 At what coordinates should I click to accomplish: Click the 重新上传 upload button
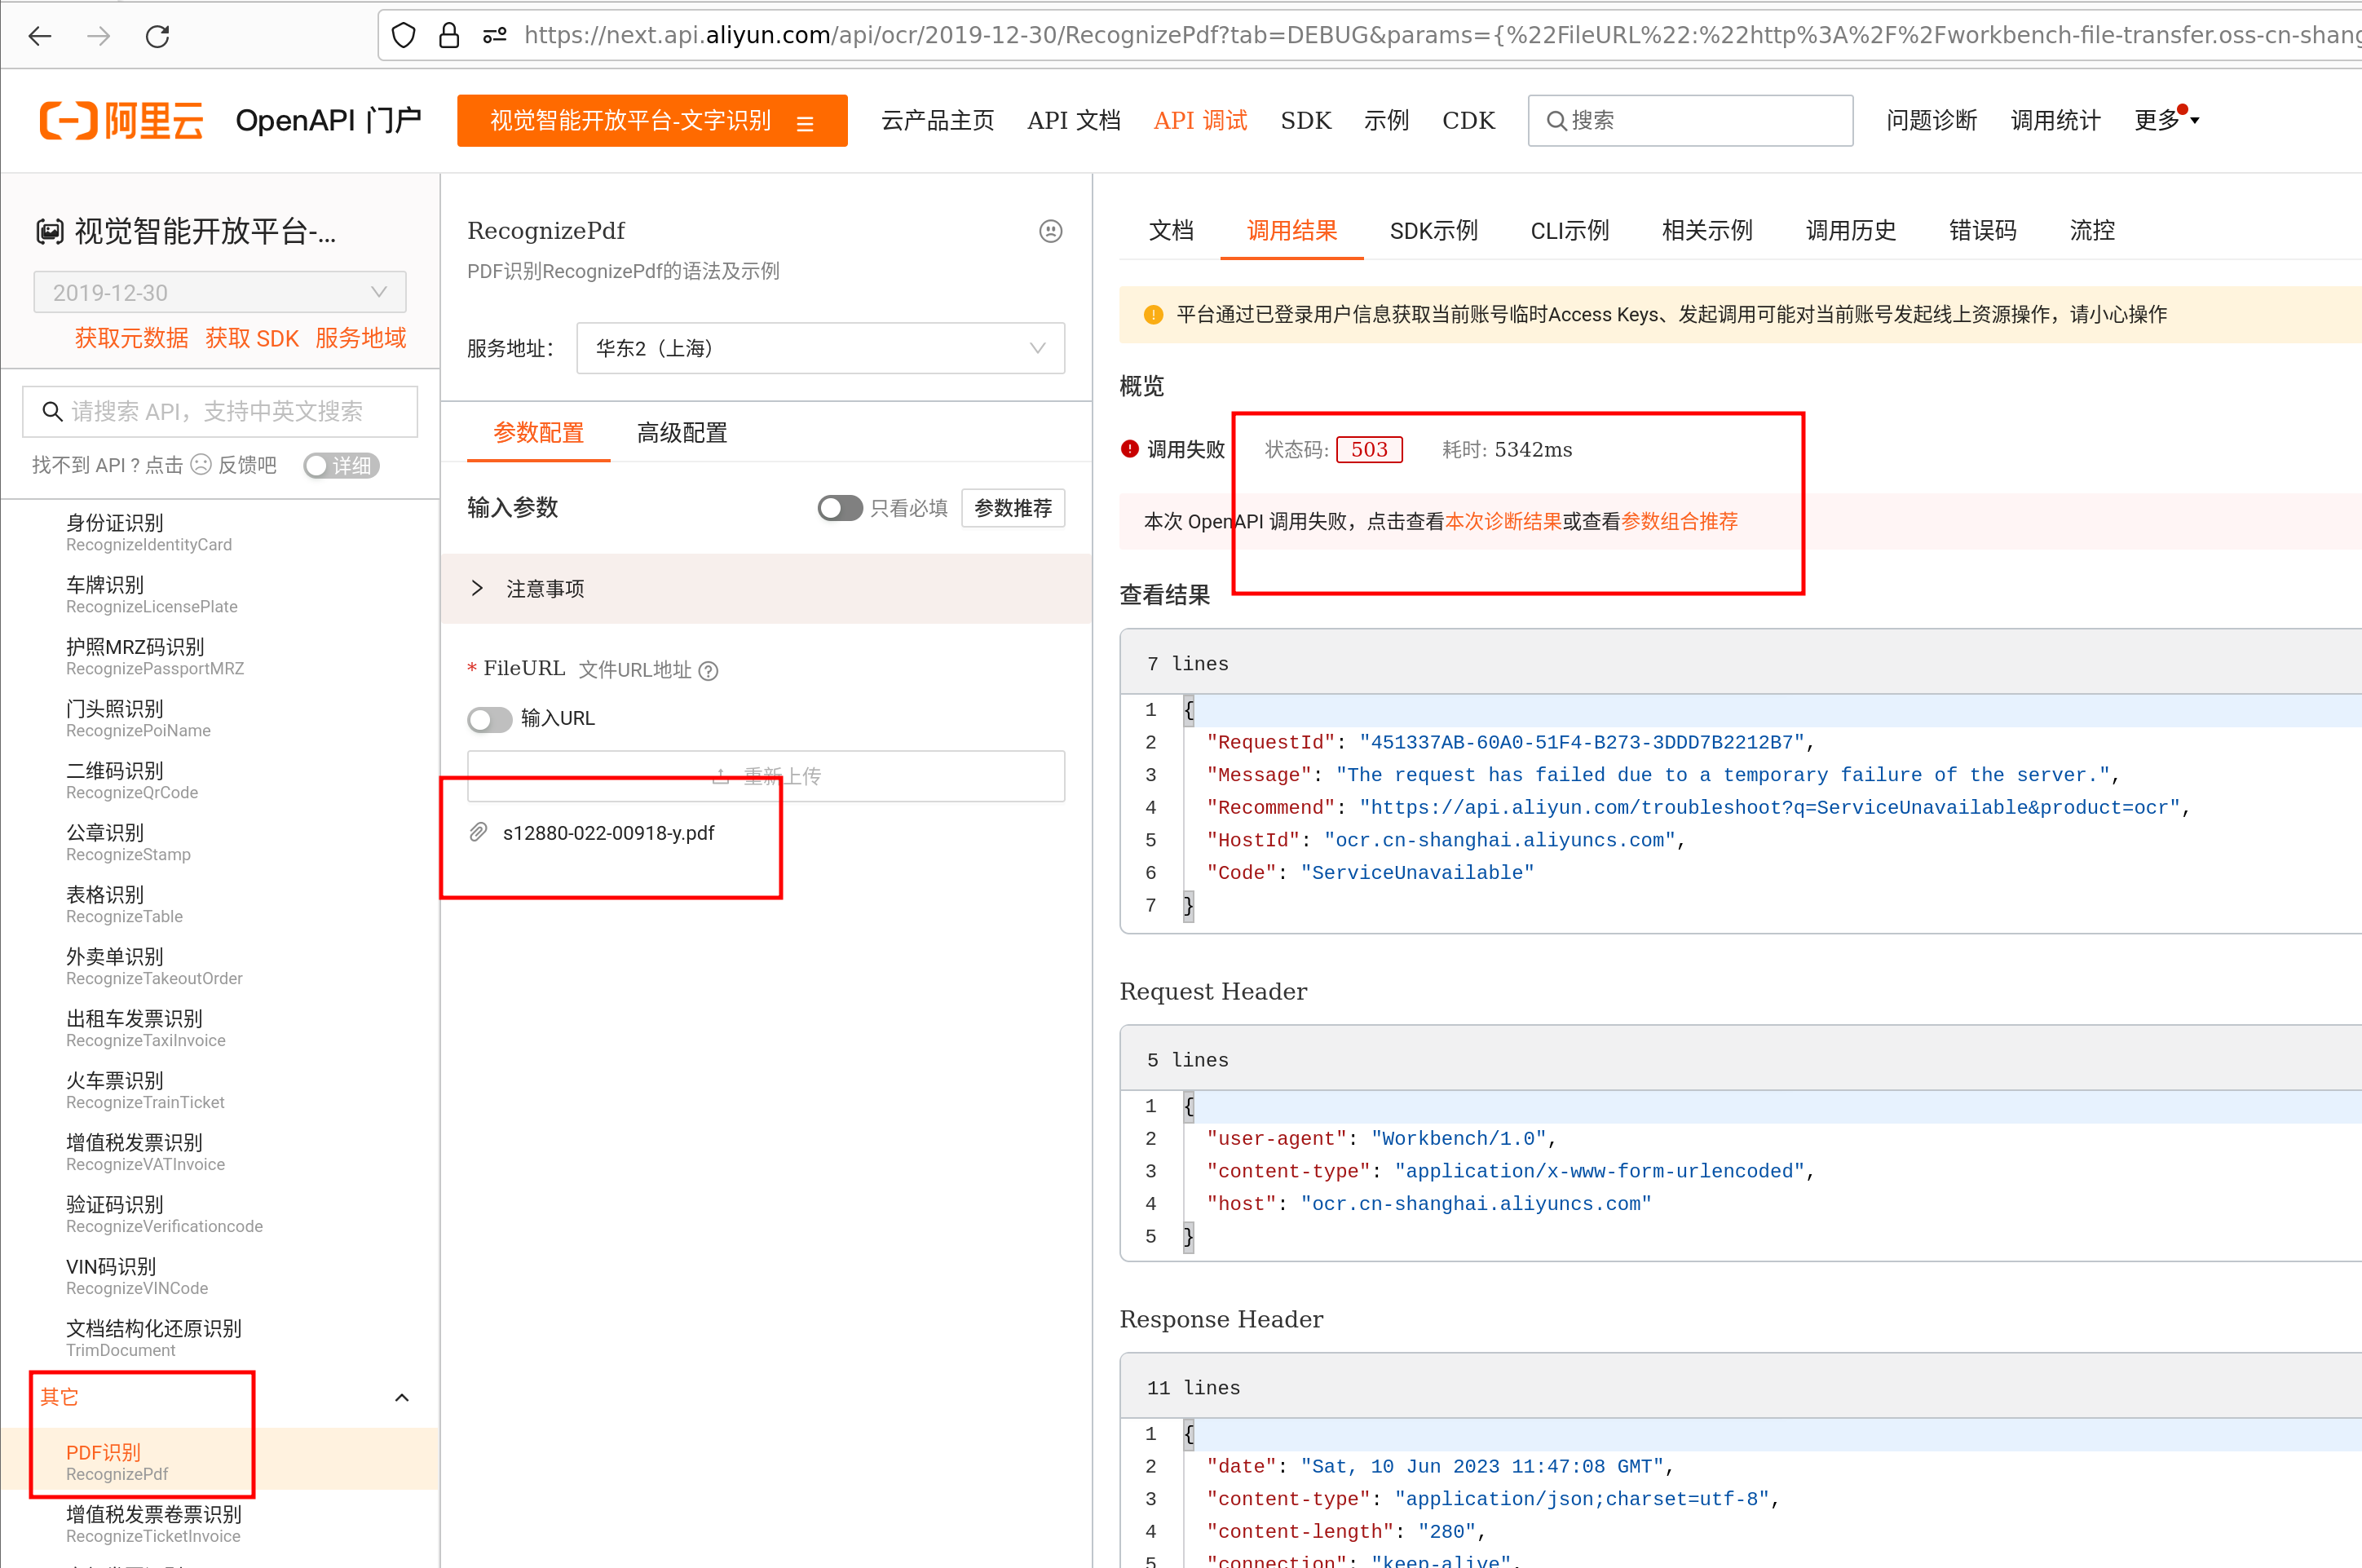click(x=766, y=776)
